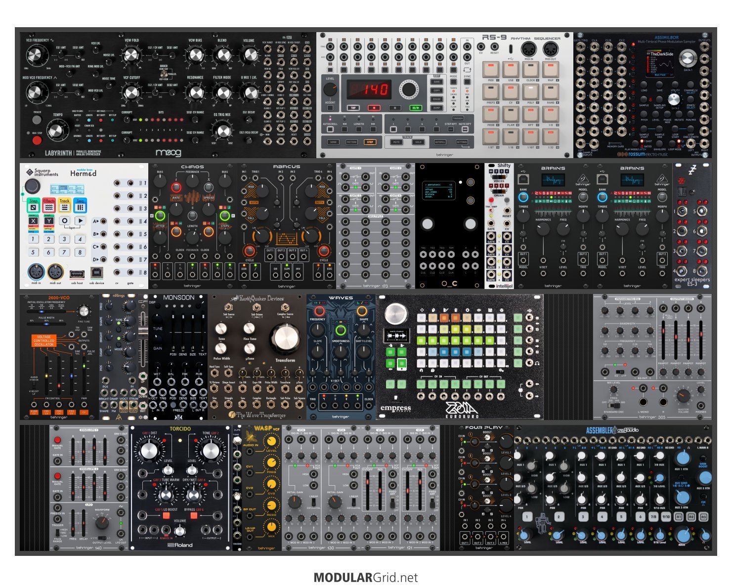The width and height of the screenshot is (732, 588).
Task: Click the Labyrinth Blend knob
Action: click(x=223, y=55)
